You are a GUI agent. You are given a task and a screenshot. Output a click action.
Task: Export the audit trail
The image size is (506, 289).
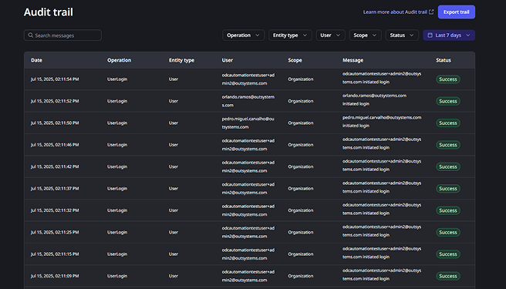457,12
